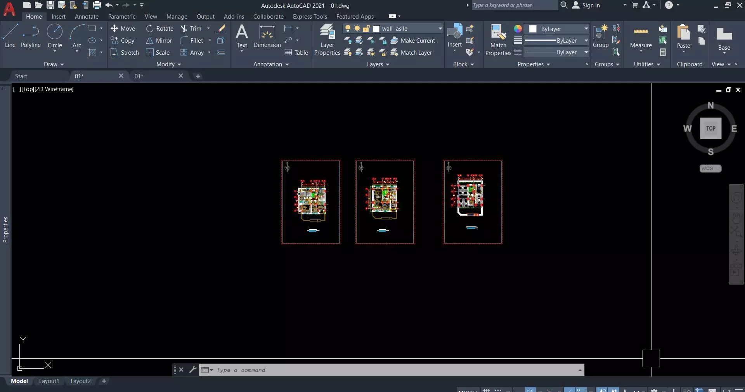Click the Plot printer icon
Image resolution: width=745 pixels, height=392 pixels.
tap(97, 5)
